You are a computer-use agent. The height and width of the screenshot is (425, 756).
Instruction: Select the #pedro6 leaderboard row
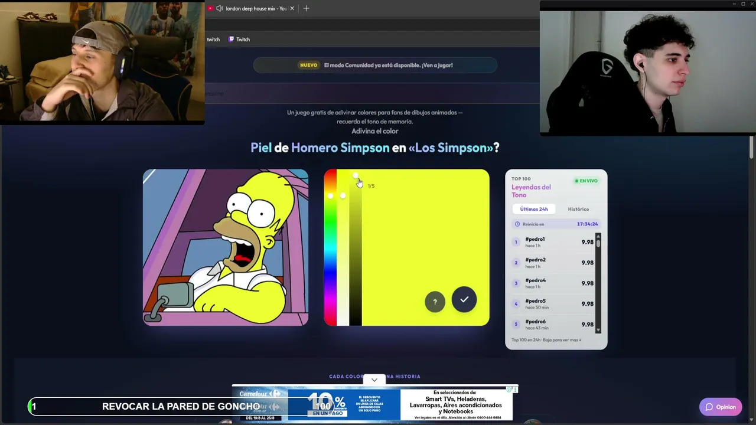click(x=554, y=325)
